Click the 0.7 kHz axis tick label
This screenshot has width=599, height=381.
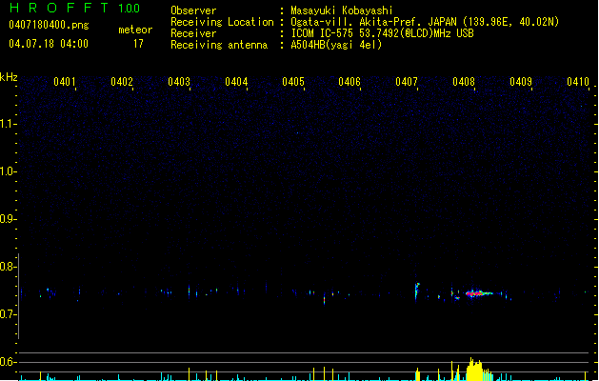point(8,314)
